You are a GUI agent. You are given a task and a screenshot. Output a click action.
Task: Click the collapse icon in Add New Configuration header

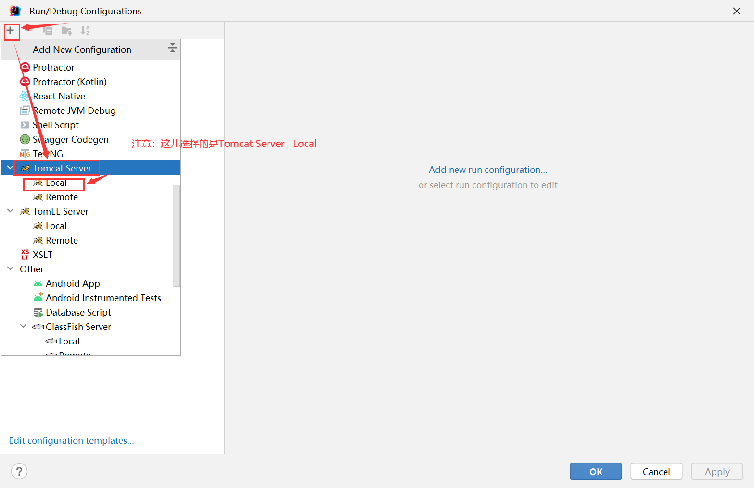tap(173, 48)
